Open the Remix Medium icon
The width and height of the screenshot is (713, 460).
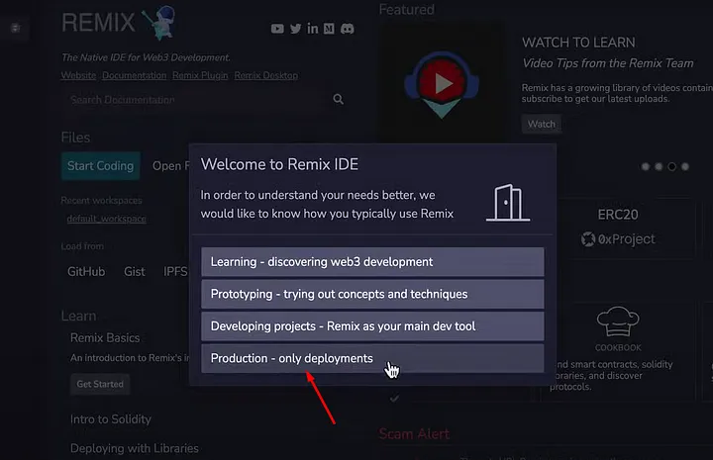(329, 29)
